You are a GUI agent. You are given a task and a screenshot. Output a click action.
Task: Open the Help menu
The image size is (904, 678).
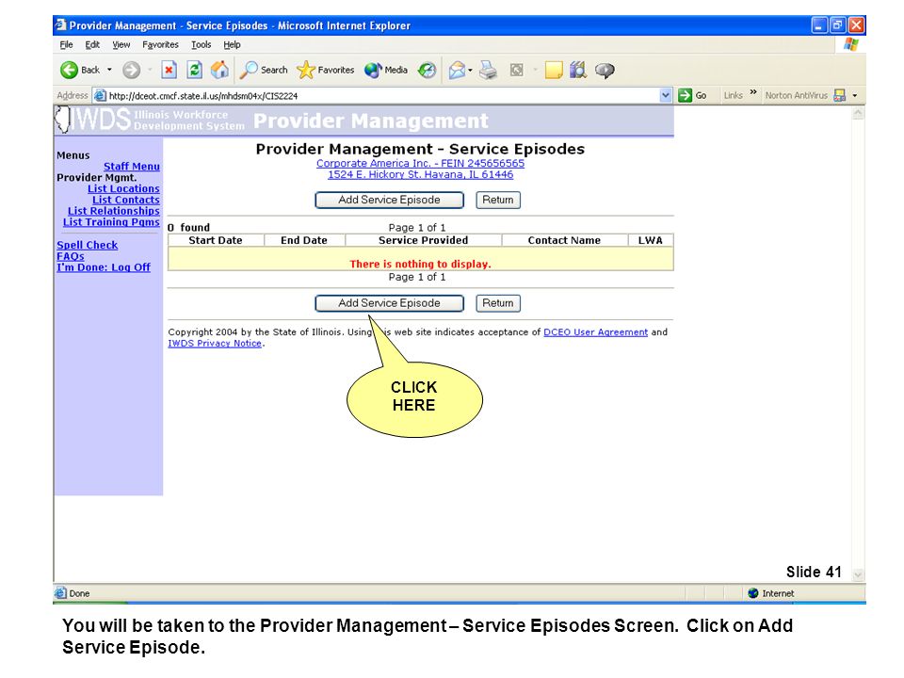tap(232, 45)
